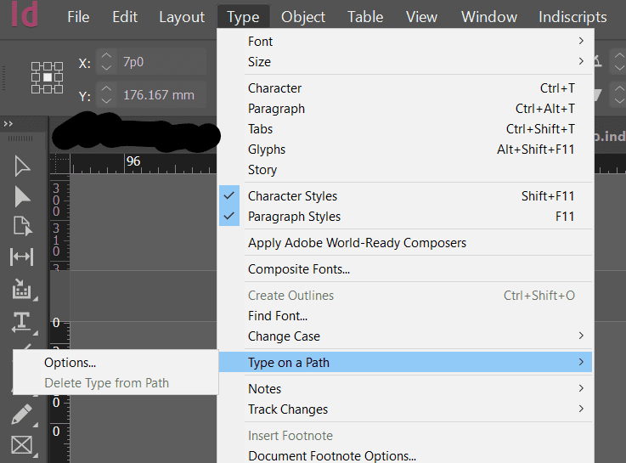
Task: Pick the Page tool
Action: (22, 226)
